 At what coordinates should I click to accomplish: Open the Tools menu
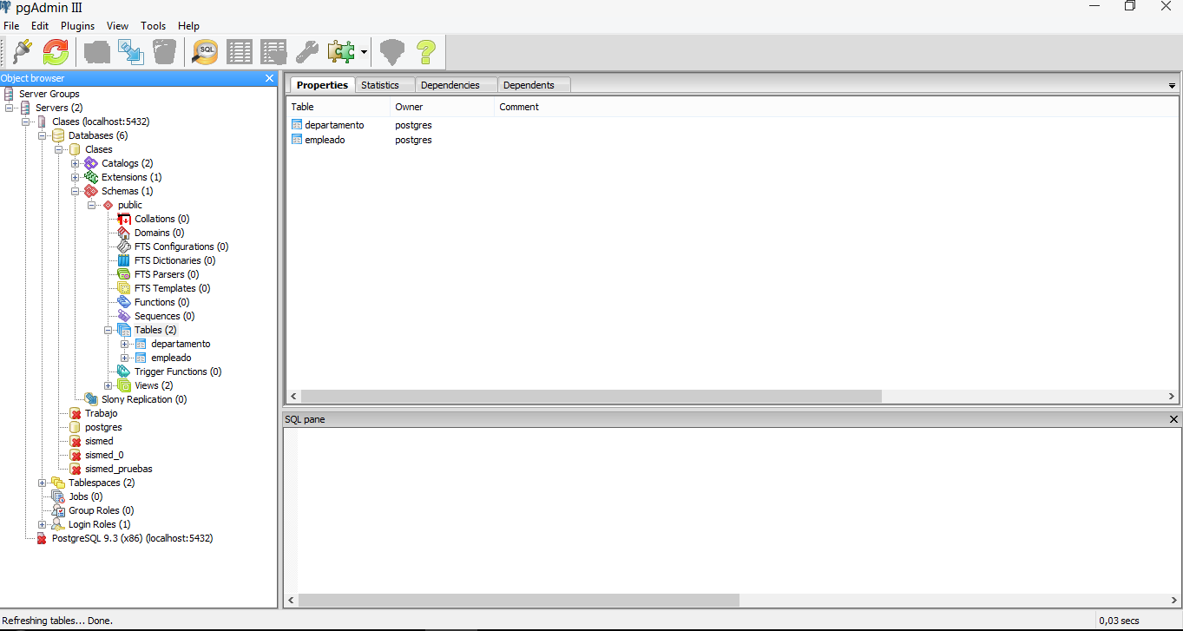(153, 26)
